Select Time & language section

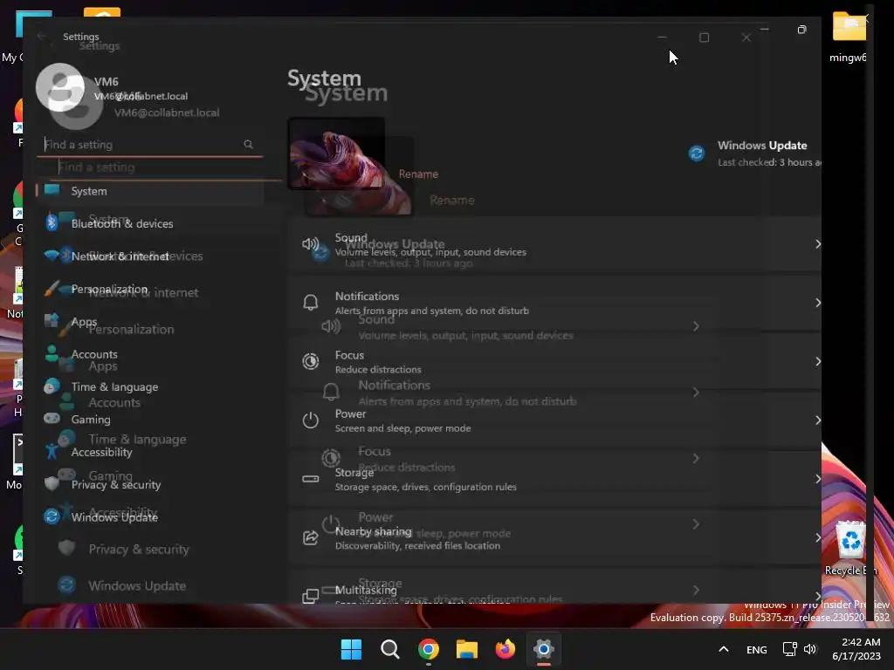pyautogui.click(x=149, y=386)
